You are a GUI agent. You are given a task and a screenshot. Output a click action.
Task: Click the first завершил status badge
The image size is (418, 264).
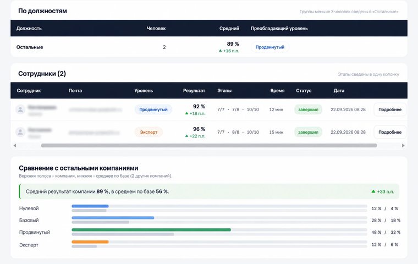(308, 109)
